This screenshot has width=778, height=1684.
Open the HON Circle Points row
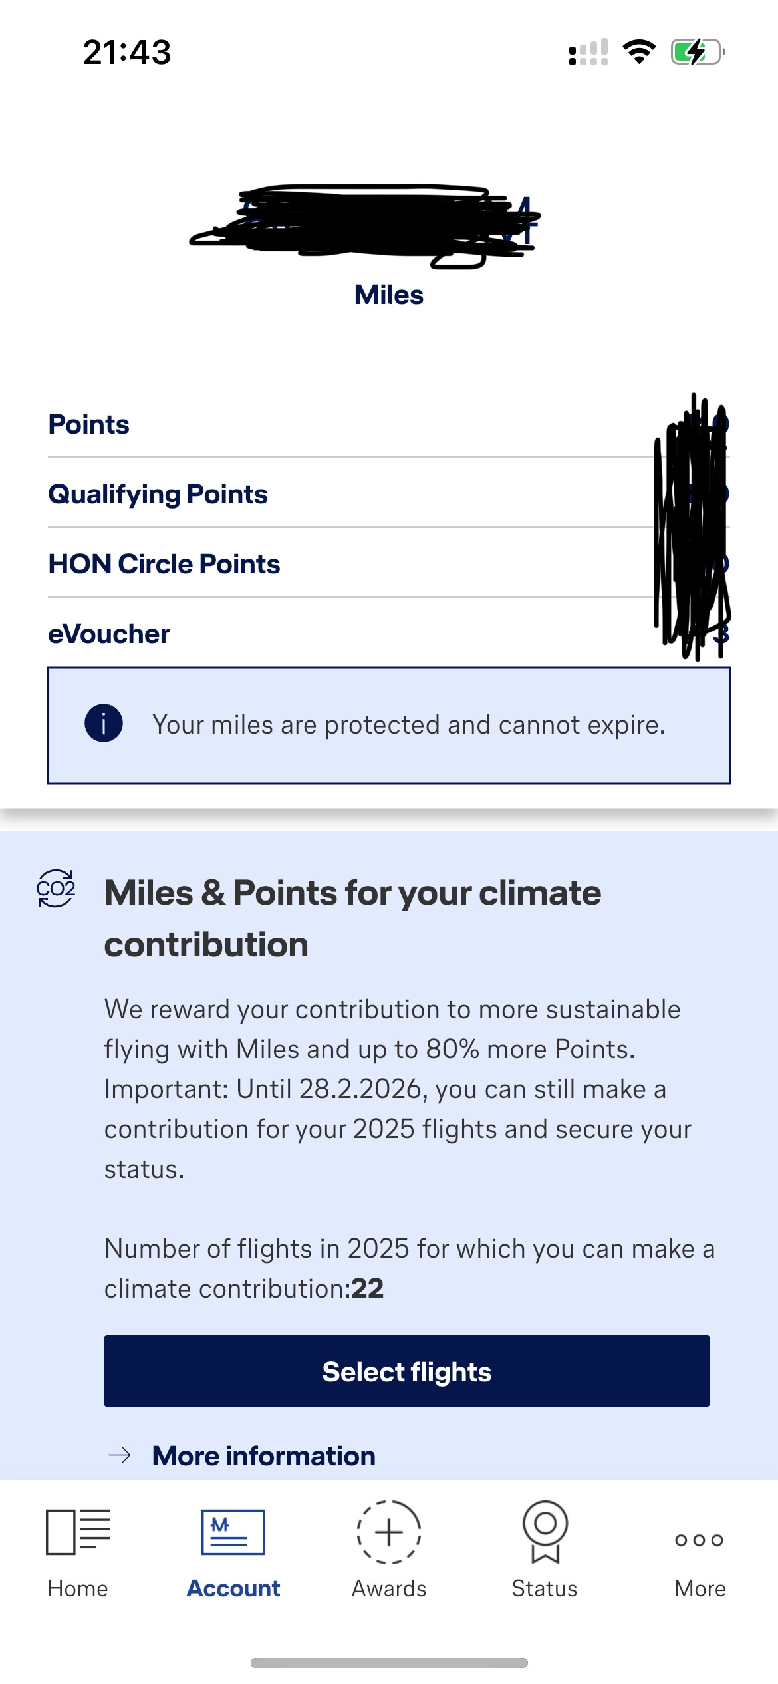click(164, 564)
